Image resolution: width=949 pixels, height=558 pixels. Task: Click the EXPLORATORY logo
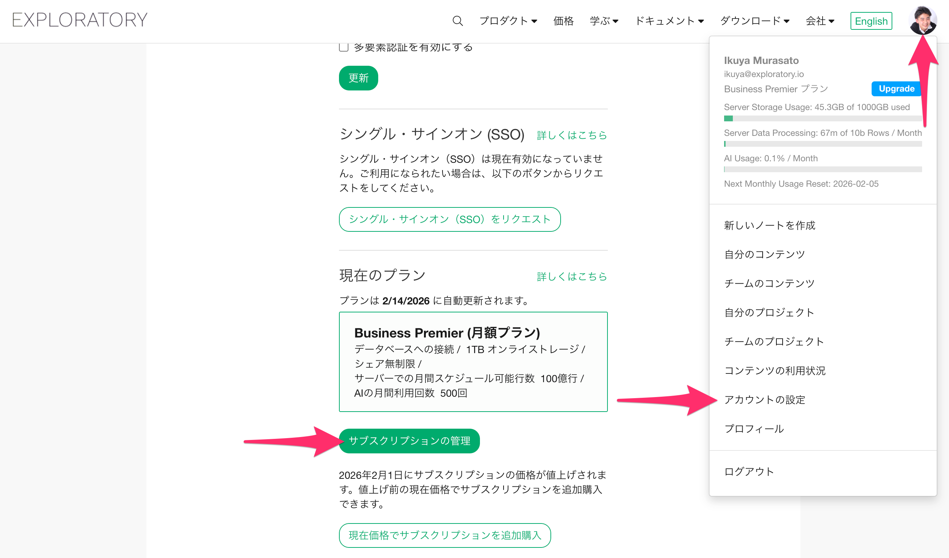(80, 20)
